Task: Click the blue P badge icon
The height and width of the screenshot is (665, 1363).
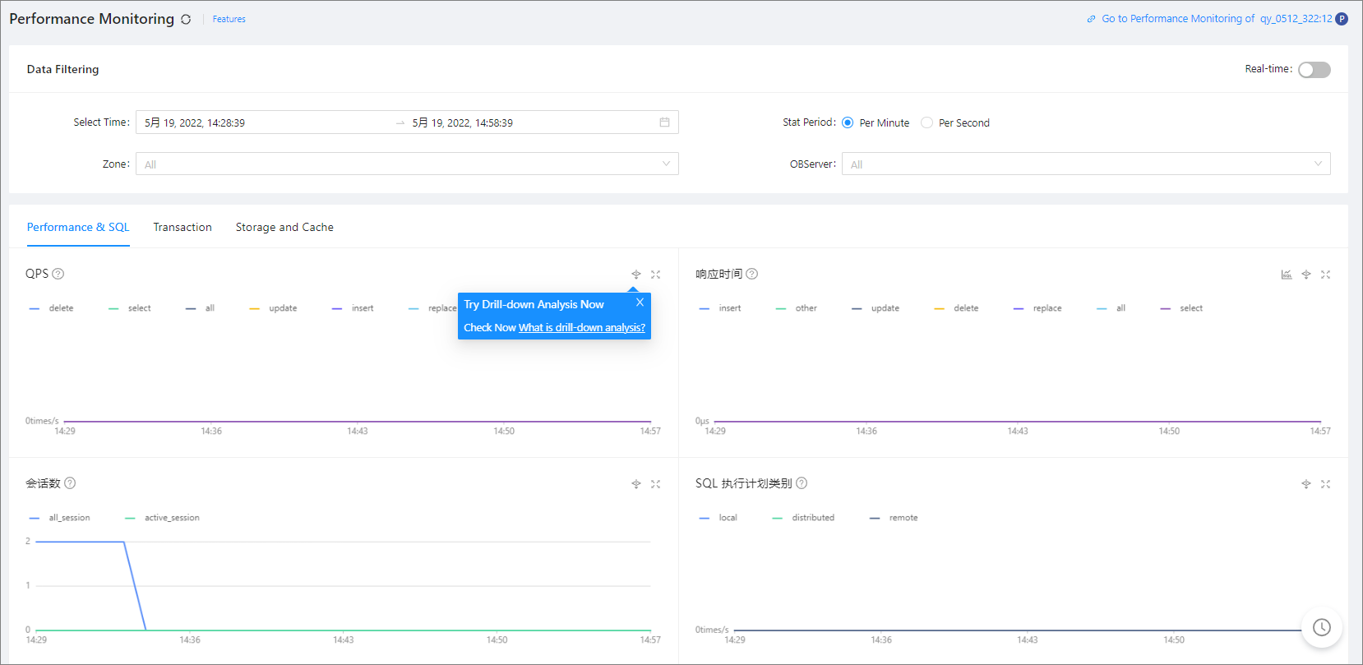Action: [x=1342, y=19]
